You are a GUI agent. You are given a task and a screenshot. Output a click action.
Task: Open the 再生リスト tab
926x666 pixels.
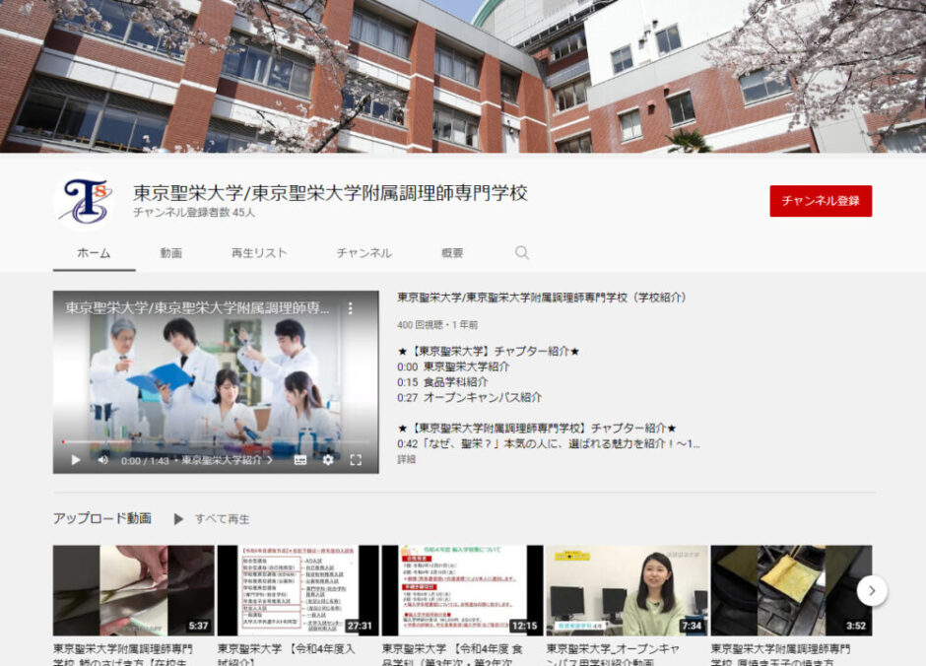(x=259, y=253)
